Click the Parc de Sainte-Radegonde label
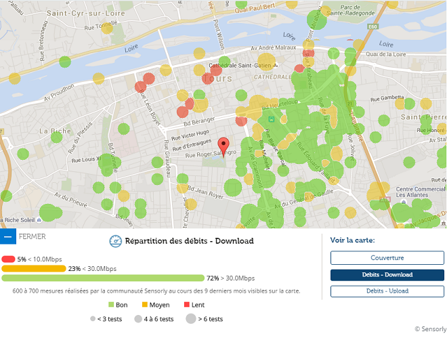 [350, 10]
